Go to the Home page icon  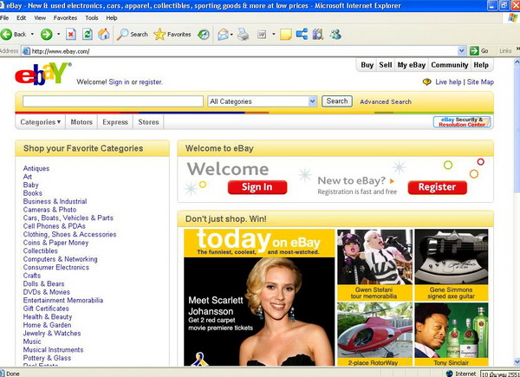click(x=103, y=34)
